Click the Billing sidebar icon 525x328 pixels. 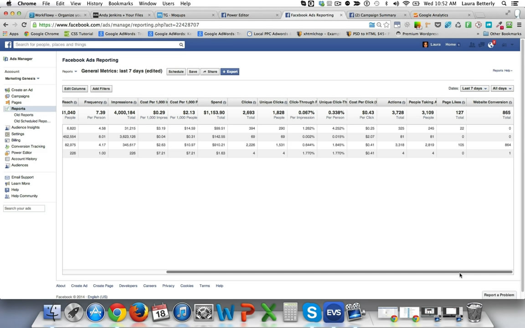(x=7, y=140)
